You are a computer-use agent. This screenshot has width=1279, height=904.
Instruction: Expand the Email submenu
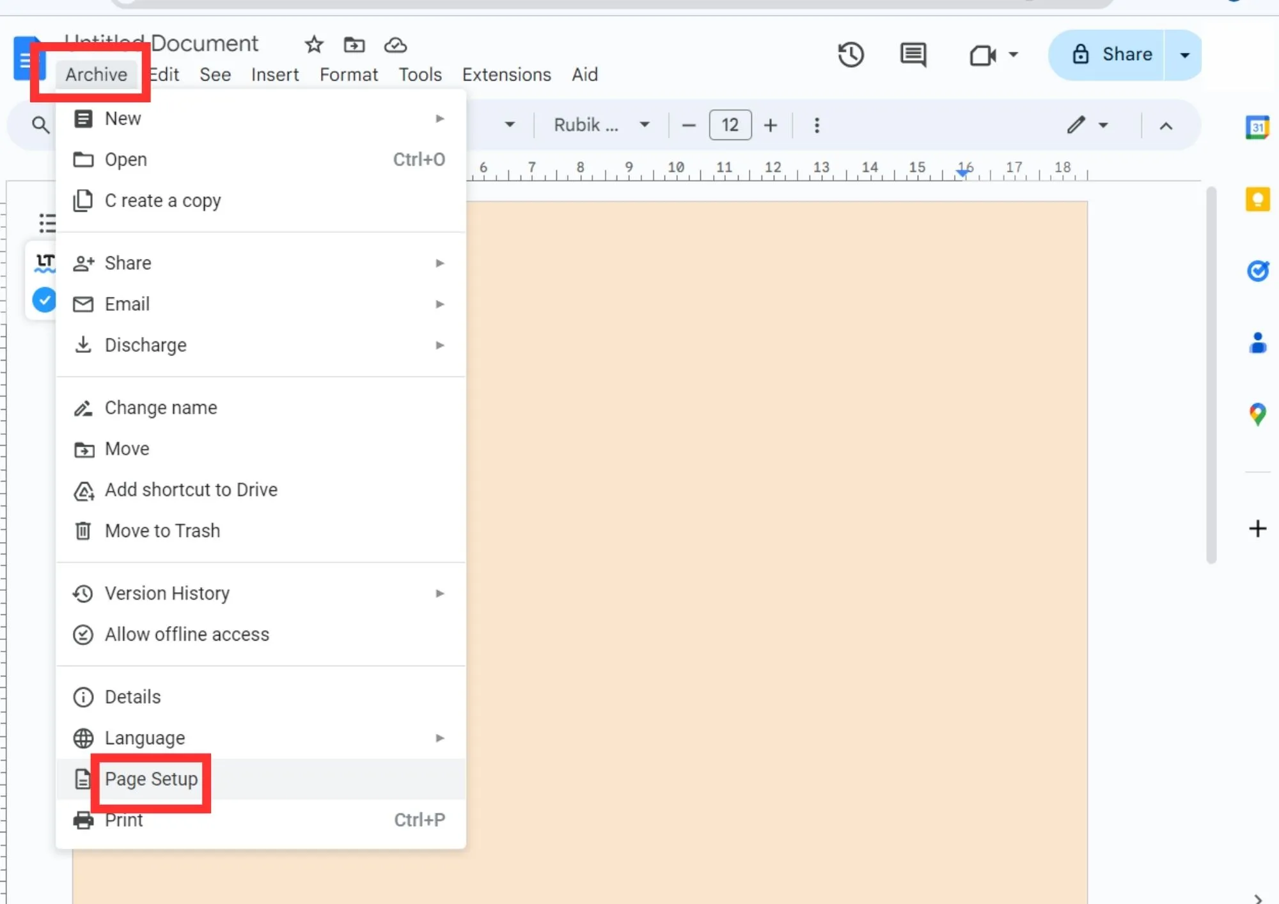pyautogui.click(x=261, y=304)
